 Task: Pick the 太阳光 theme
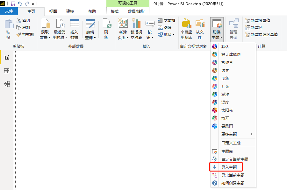(x=233, y=110)
